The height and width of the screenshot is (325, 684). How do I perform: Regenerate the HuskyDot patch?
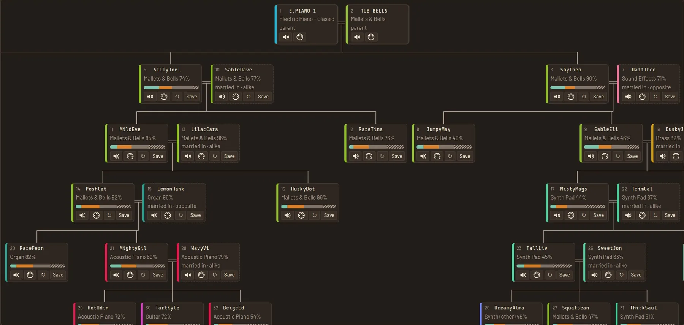(315, 215)
